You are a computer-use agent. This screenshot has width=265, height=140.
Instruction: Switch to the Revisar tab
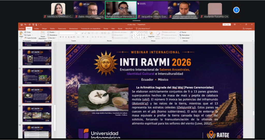[106, 28]
